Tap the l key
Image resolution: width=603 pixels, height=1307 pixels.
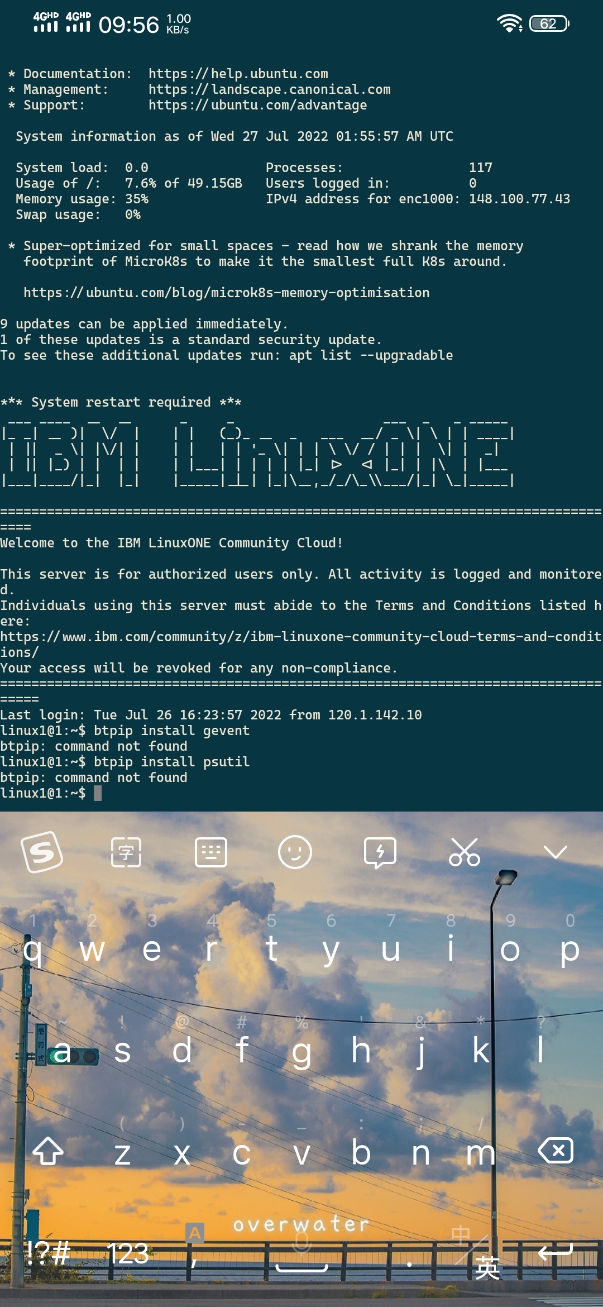click(x=540, y=1049)
